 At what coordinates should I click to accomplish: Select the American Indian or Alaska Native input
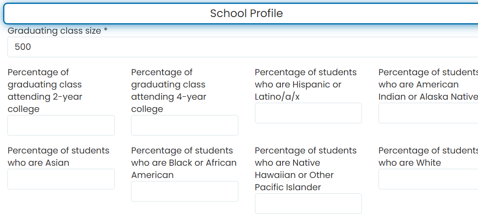point(428,113)
